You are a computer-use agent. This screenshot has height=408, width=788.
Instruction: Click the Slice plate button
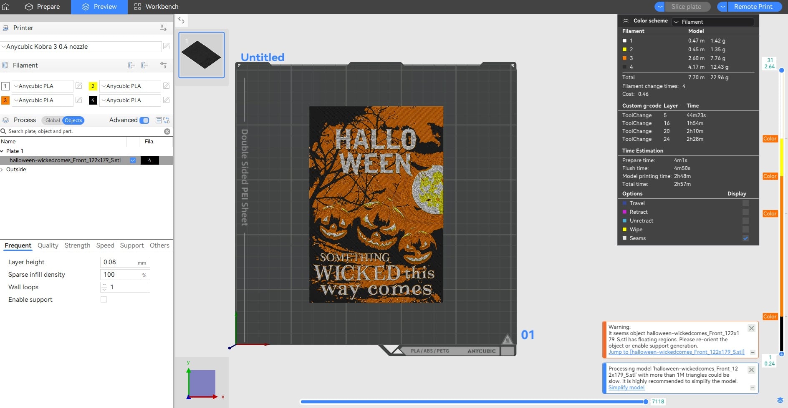coord(687,7)
